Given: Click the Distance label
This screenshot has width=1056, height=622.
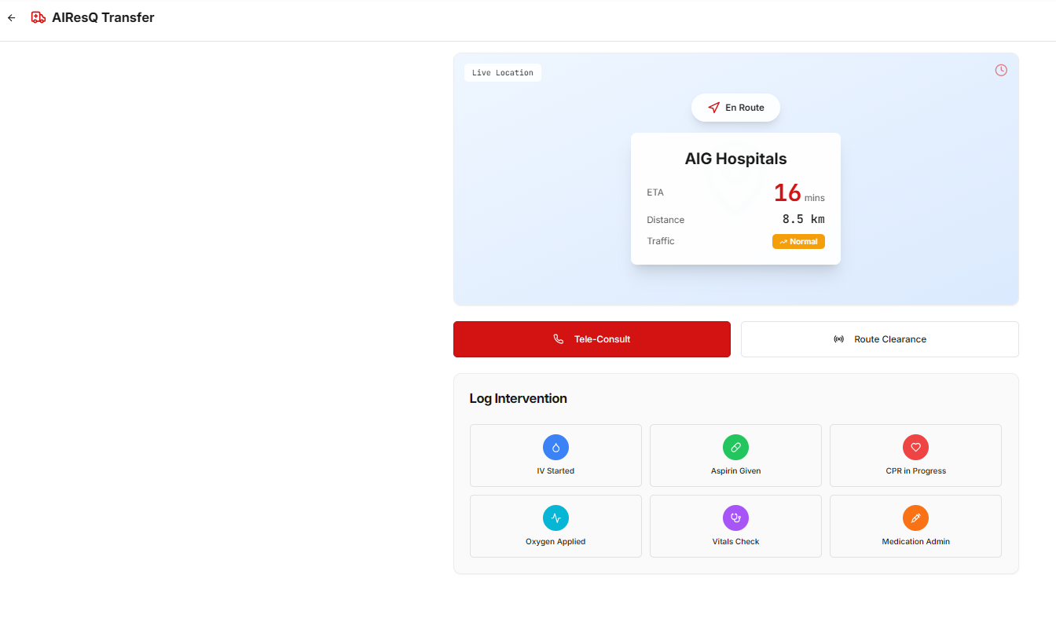Looking at the screenshot, I should tap(665, 220).
